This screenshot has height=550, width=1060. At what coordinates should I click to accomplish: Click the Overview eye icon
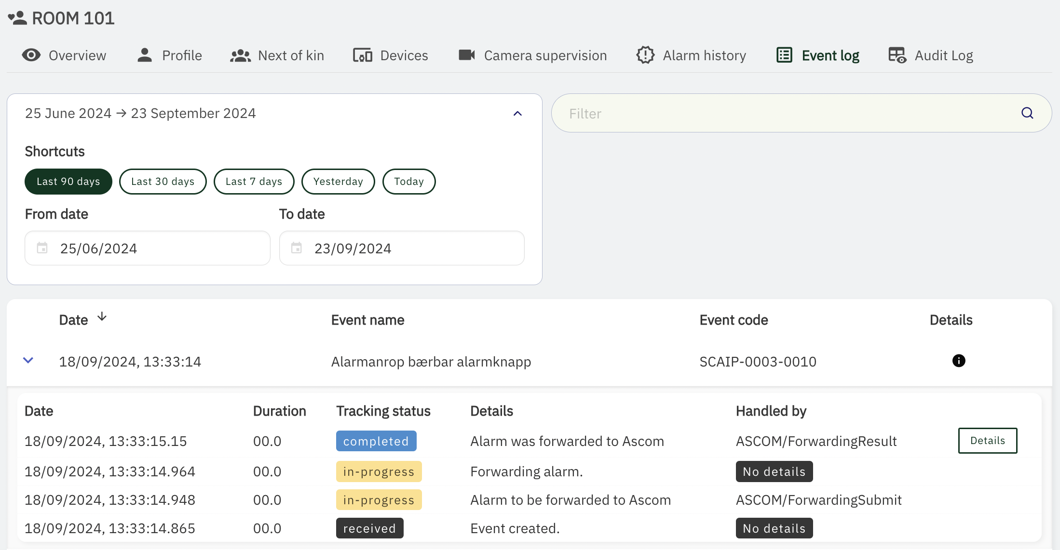click(31, 55)
